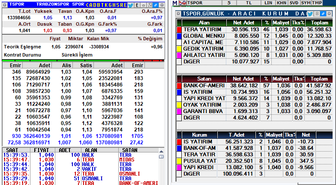Select the TERA YATIR row in Kurum table

coord(255,155)
